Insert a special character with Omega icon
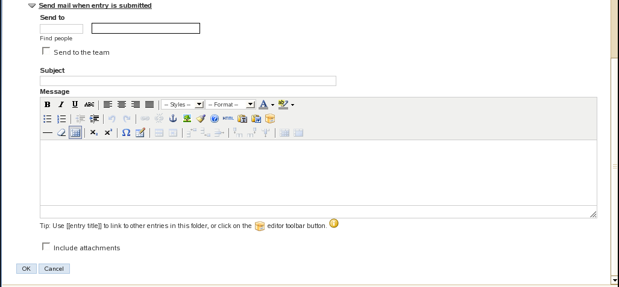Viewport: 619px width, 287px height. [126, 133]
